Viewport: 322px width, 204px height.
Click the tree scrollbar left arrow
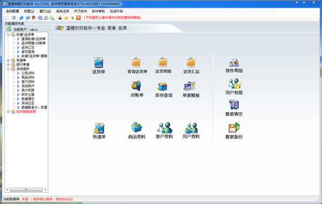point(8,190)
